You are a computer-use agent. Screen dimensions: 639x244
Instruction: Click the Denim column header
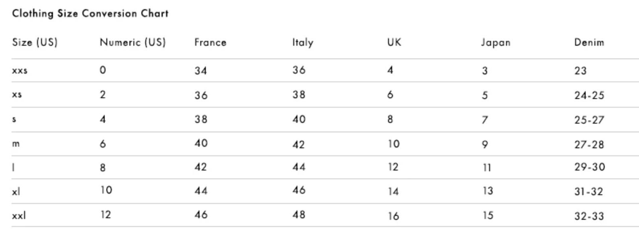point(589,43)
